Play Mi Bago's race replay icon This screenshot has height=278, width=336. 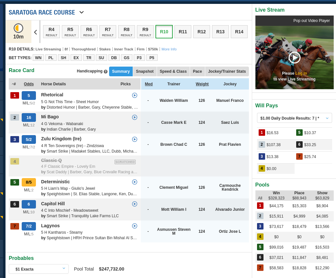pos(135,117)
